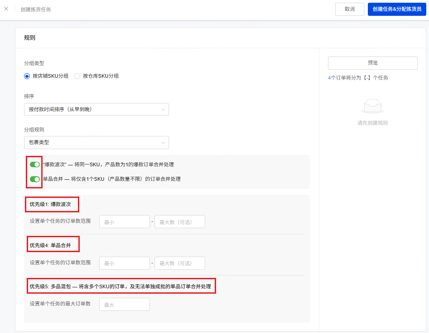Click 创建任务&分配拣货员 button

(x=397, y=9)
